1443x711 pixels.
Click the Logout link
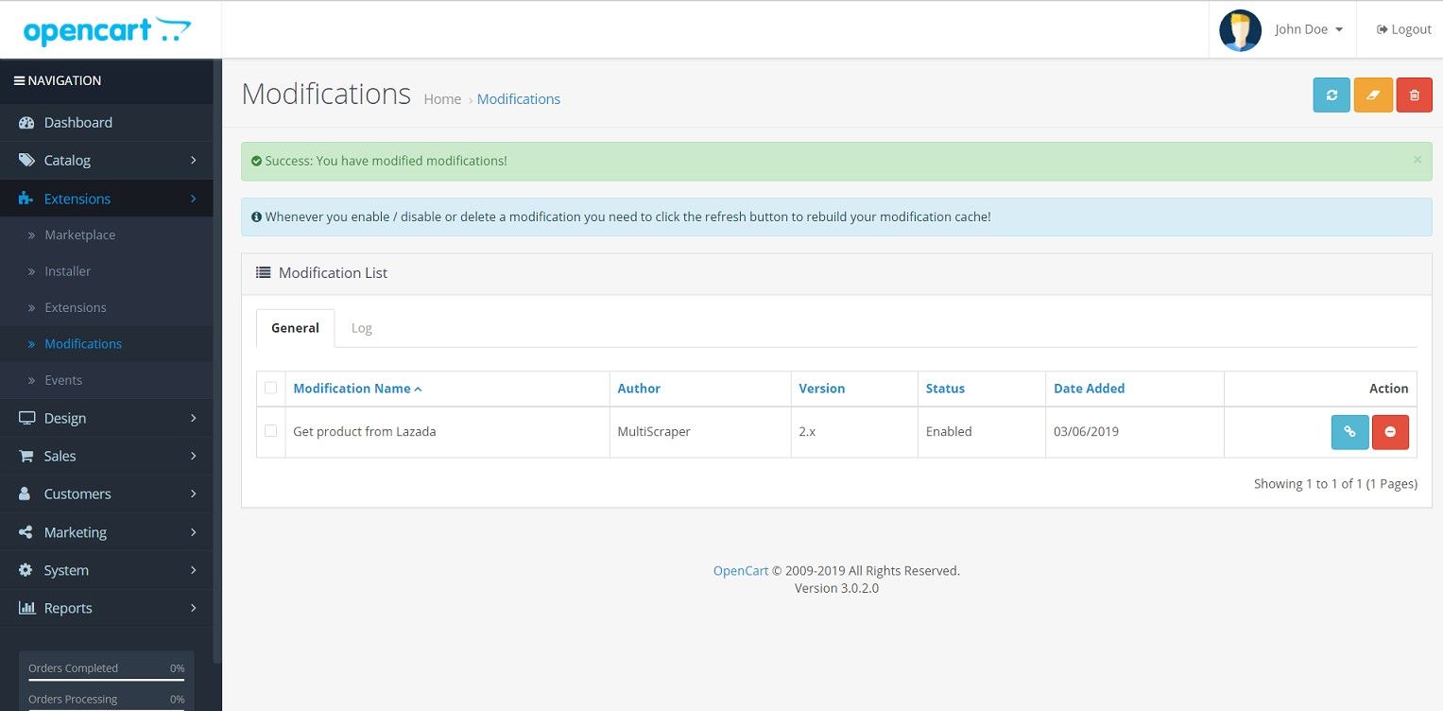(x=1404, y=29)
